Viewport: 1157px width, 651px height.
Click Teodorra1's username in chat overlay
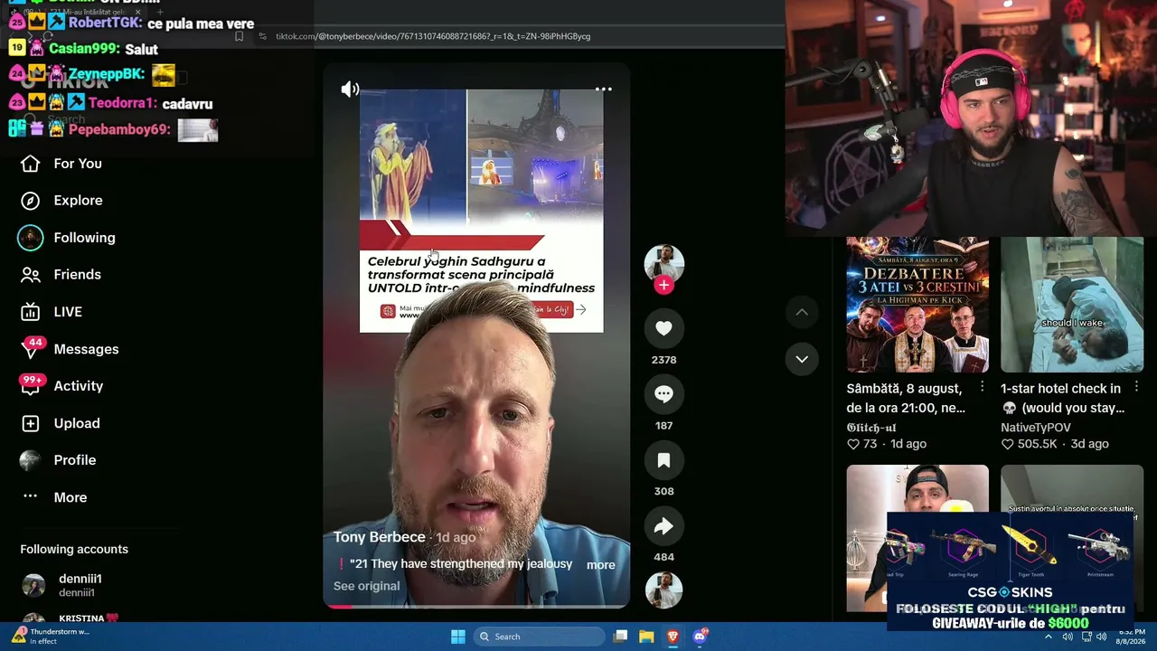(123, 103)
